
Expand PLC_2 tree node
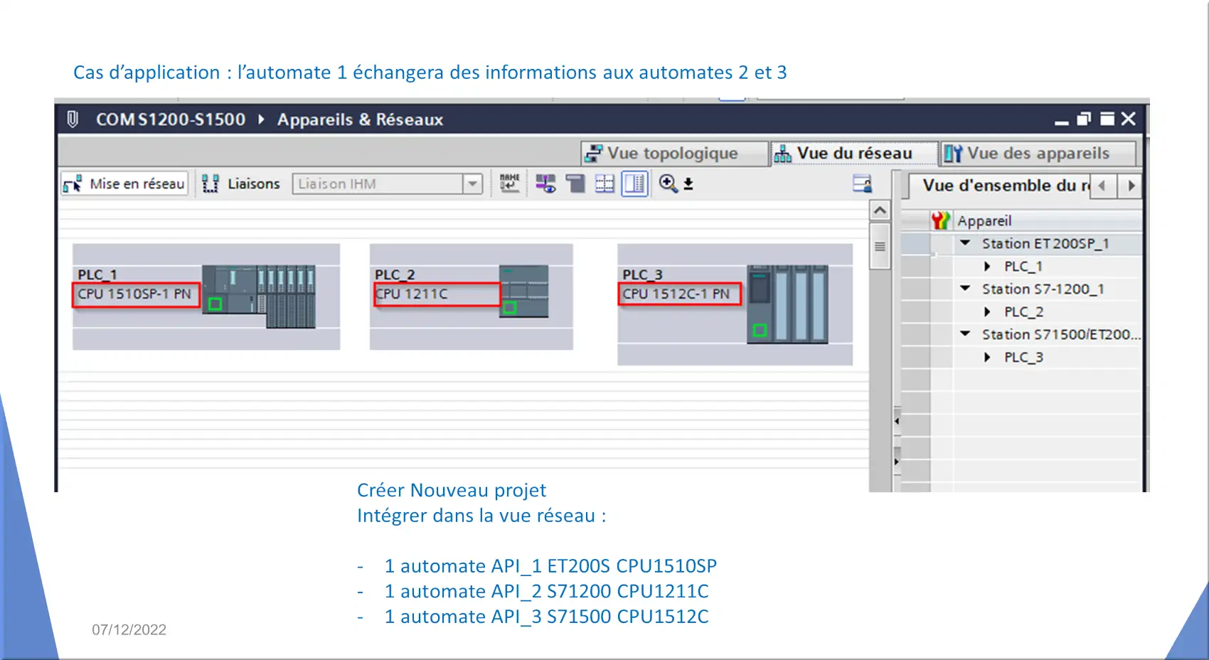tap(987, 312)
